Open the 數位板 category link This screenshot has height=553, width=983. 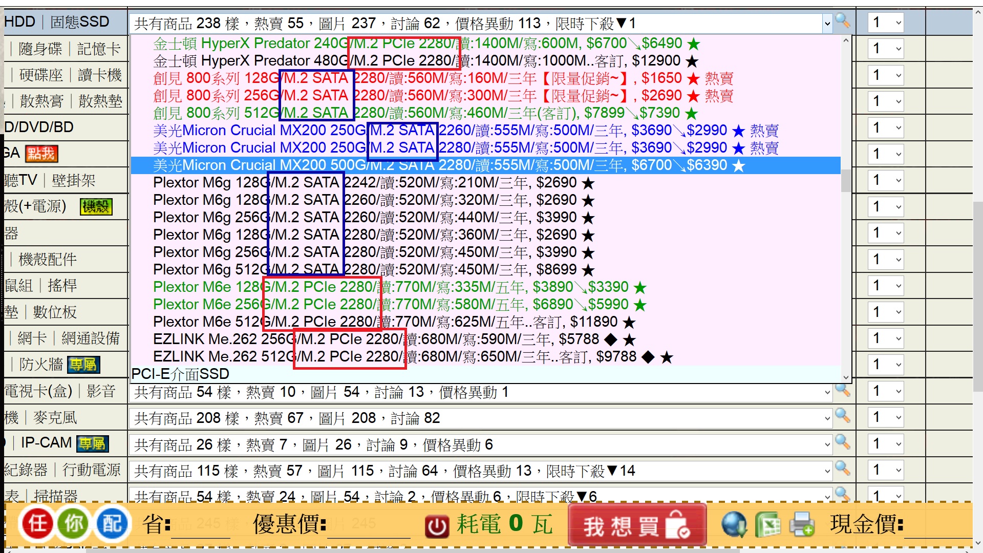[x=55, y=312]
